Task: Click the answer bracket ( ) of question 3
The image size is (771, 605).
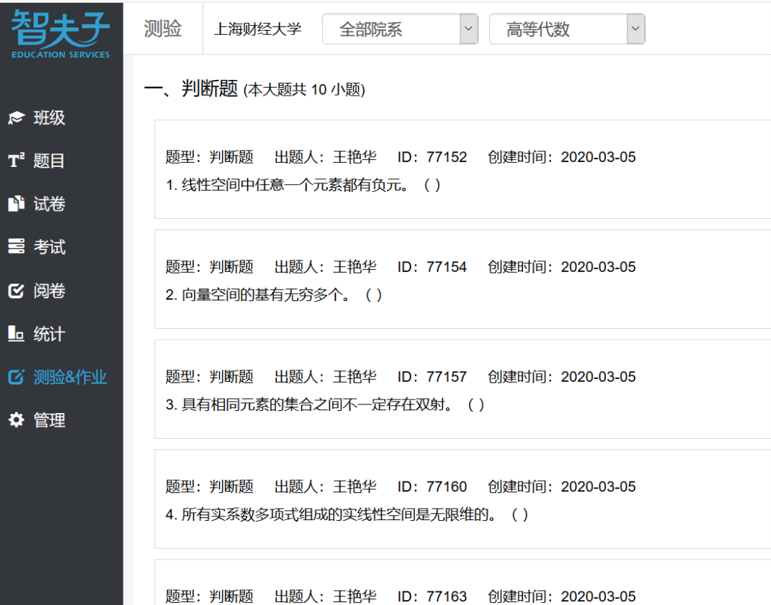Action: [476, 405]
